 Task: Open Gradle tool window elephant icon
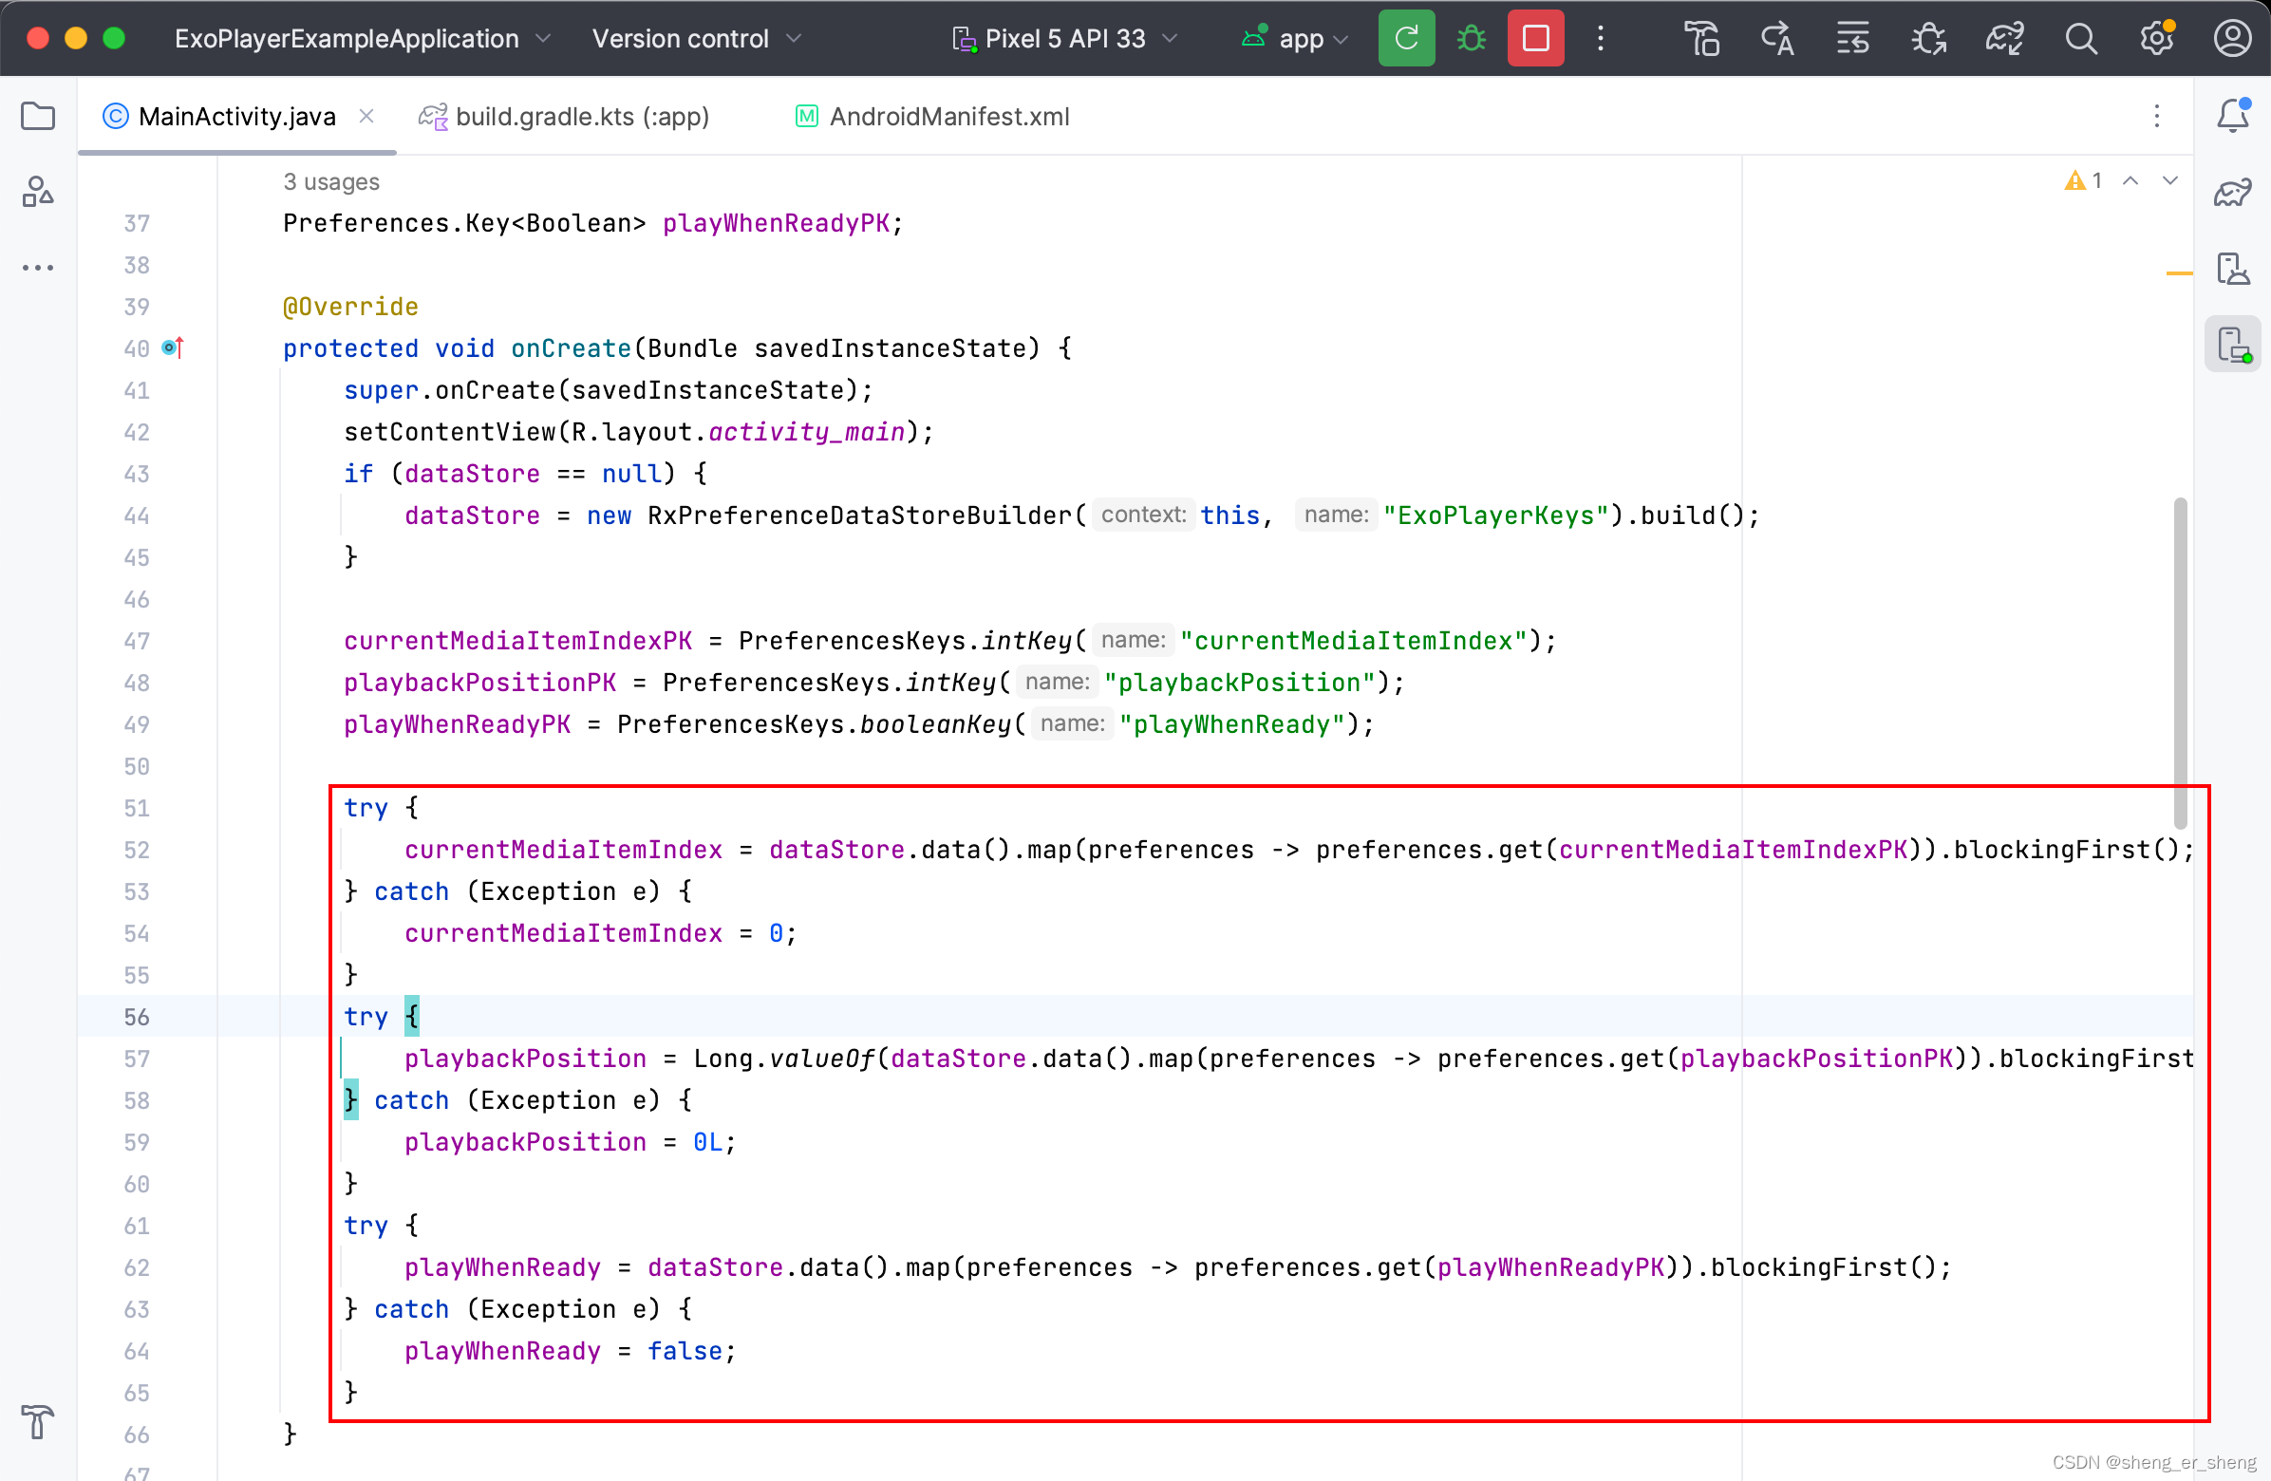(x=2232, y=192)
